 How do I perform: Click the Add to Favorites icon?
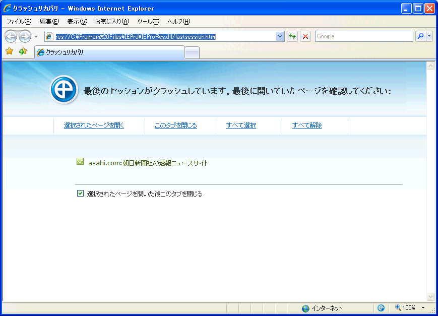tap(23, 51)
